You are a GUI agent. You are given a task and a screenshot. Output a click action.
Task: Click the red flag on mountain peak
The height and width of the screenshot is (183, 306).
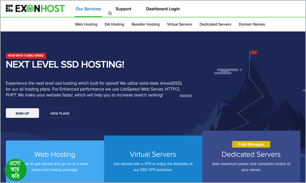click(254, 53)
